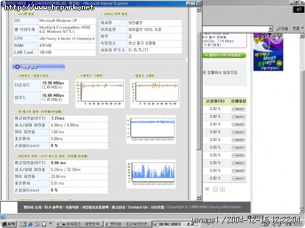This screenshot has height=228, width=305.
Task: Click the down arrow of the BENCHBEE popup scrollbar
Action: point(199,198)
